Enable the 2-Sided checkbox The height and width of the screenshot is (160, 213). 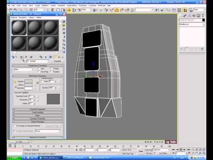tap(51, 69)
